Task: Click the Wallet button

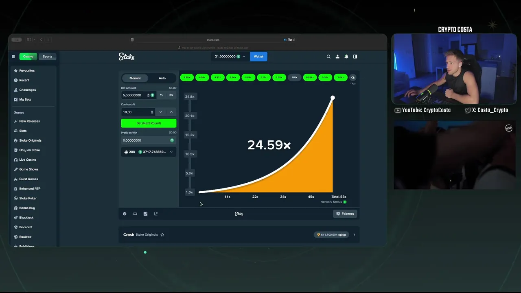Action: pos(258,57)
